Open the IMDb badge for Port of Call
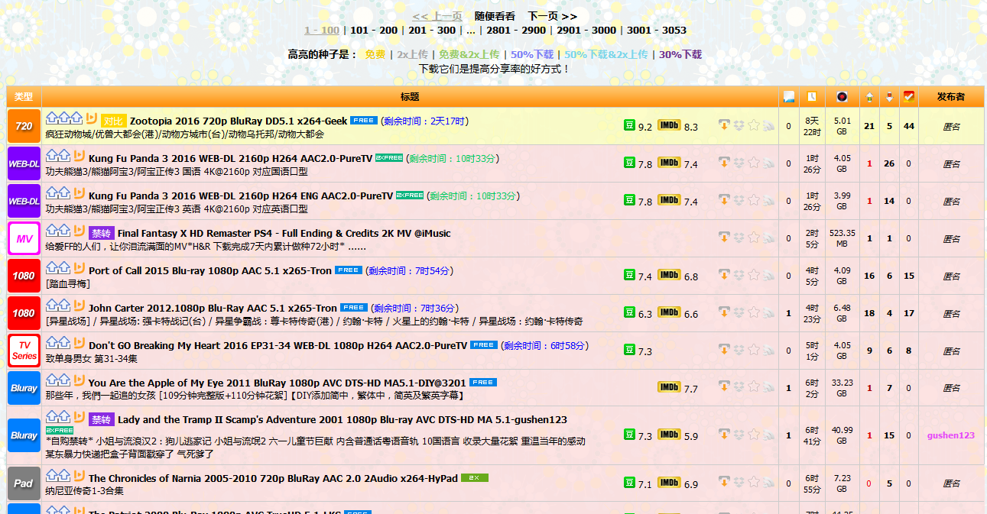This screenshot has height=514, width=987. (x=669, y=275)
